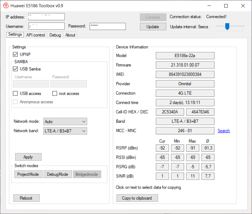Click the Samba Password field
Viewport: 252px width, 214px height.
click(69, 84)
